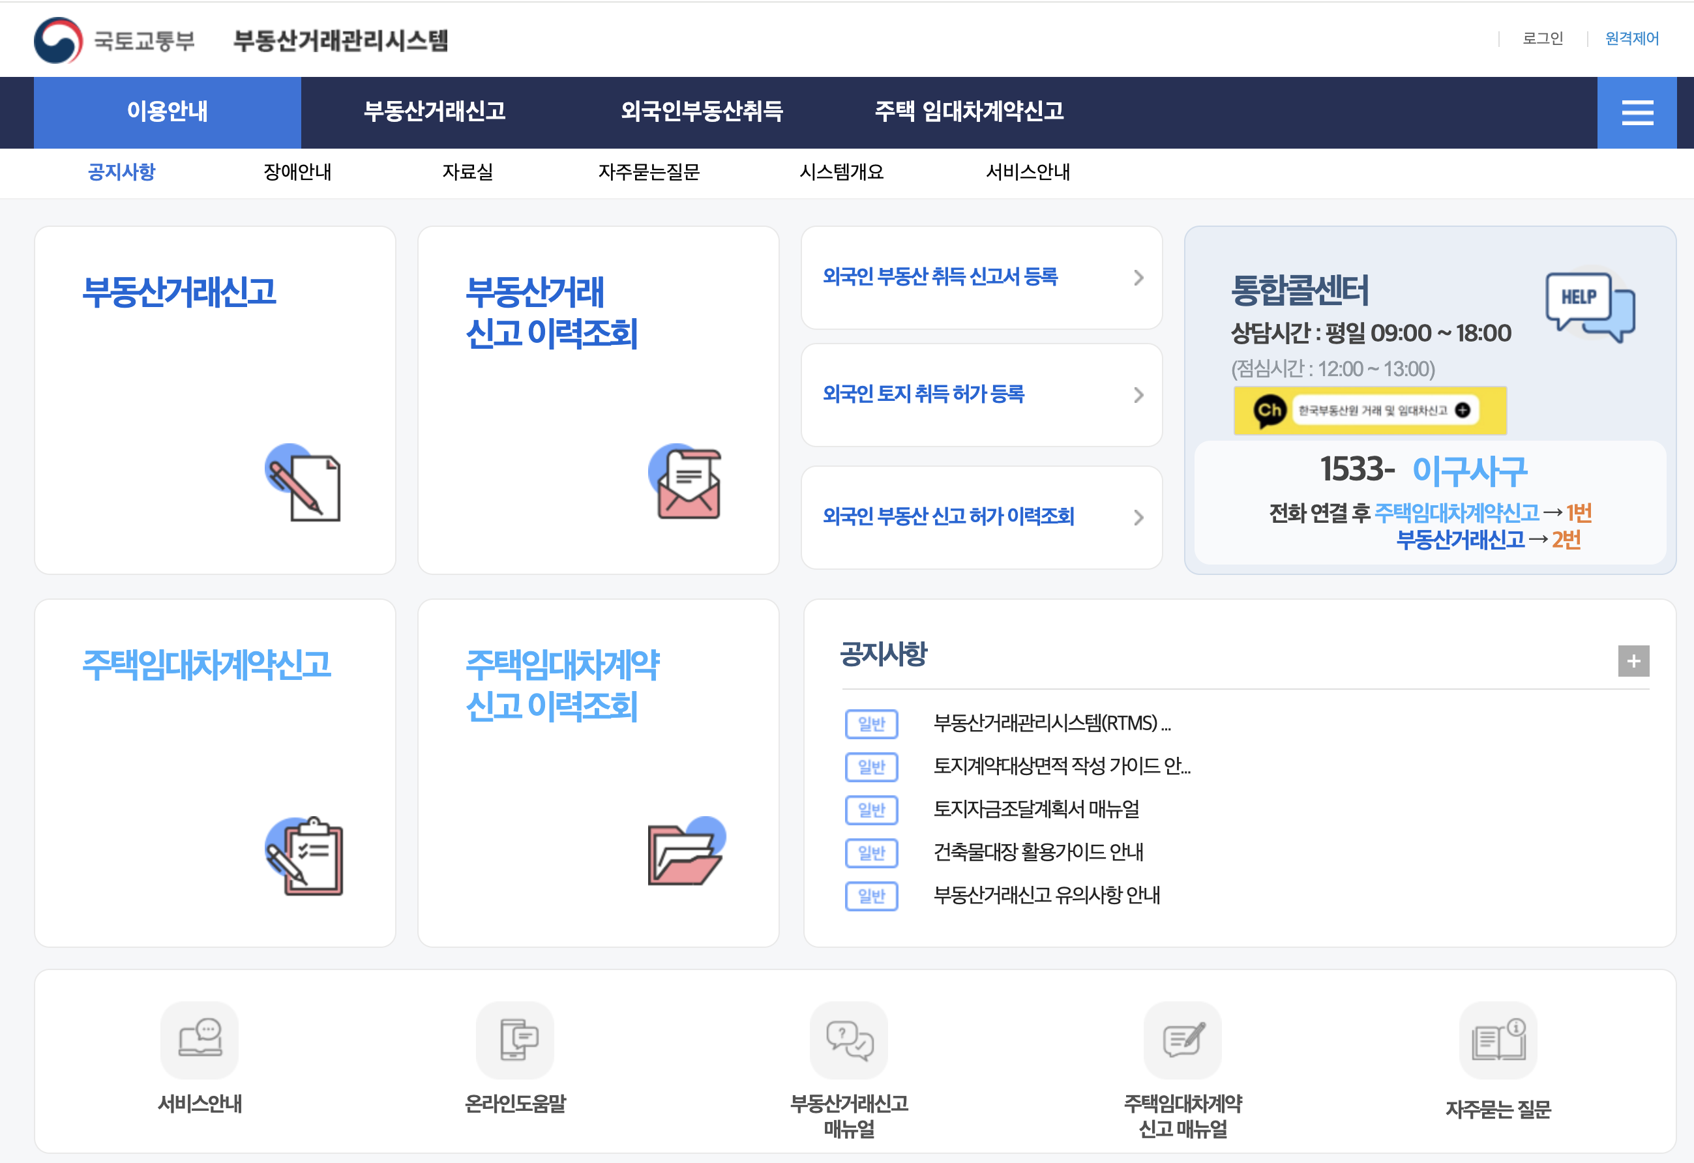
Task: Open 서비스안내 icon at the bottom
Action: (199, 1039)
